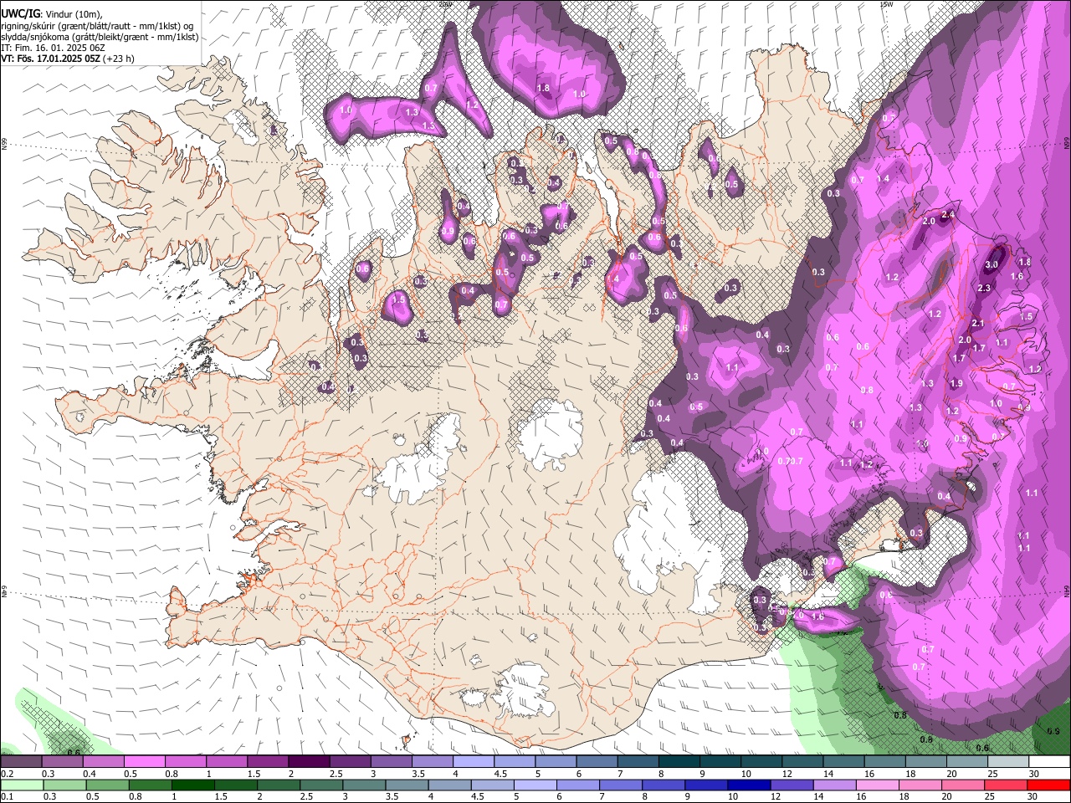Click the '(+23 h)' forecast offset text
Viewport: 1071px width, 803px height.
point(119,59)
